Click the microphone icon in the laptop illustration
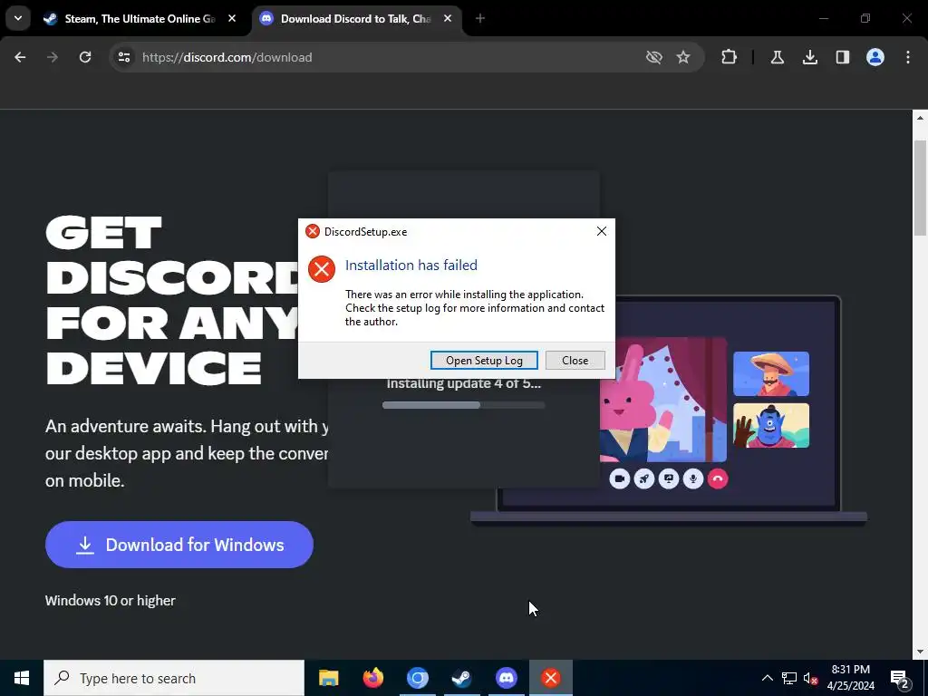This screenshot has height=696, width=928. pyautogui.click(x=693, y=478)
